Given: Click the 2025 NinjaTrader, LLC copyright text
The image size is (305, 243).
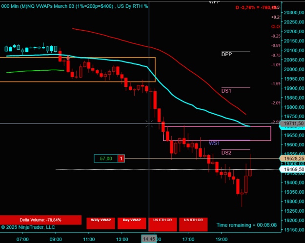Looking at the screenshot, I should 28,227.
